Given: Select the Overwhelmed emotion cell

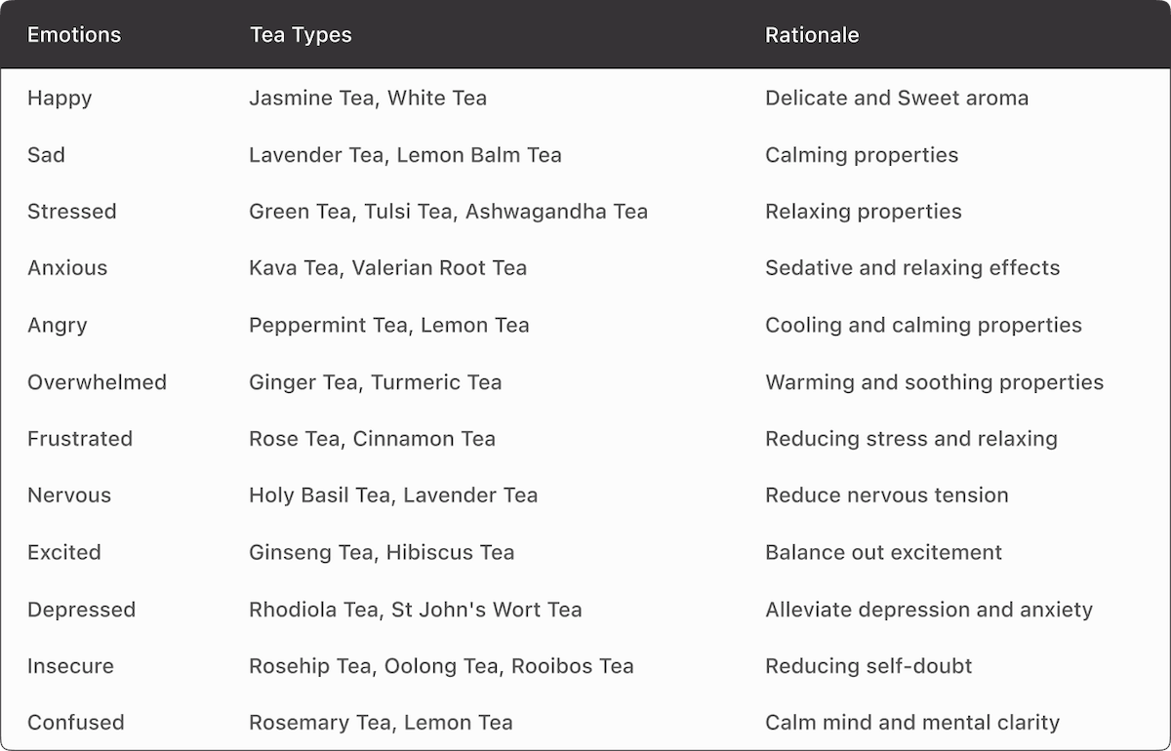Looking at the screenshot, I should click(x=97, y=381).
